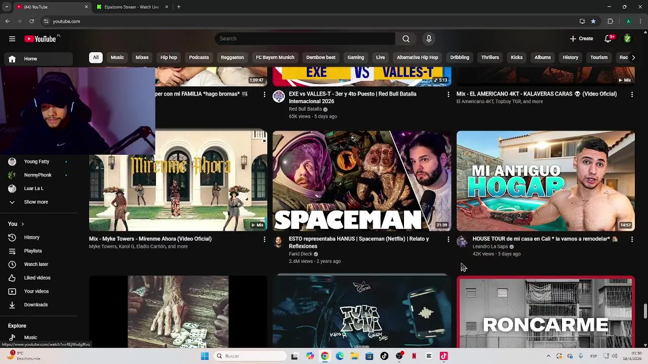Open Chrome three-dot menu
The height and width of the screenshot is (364, 648).
click(x=641, y=21)
